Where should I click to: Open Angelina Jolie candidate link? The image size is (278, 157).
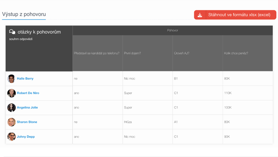pos(27,108)
